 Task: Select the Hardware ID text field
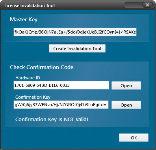(x=61, y=85)
